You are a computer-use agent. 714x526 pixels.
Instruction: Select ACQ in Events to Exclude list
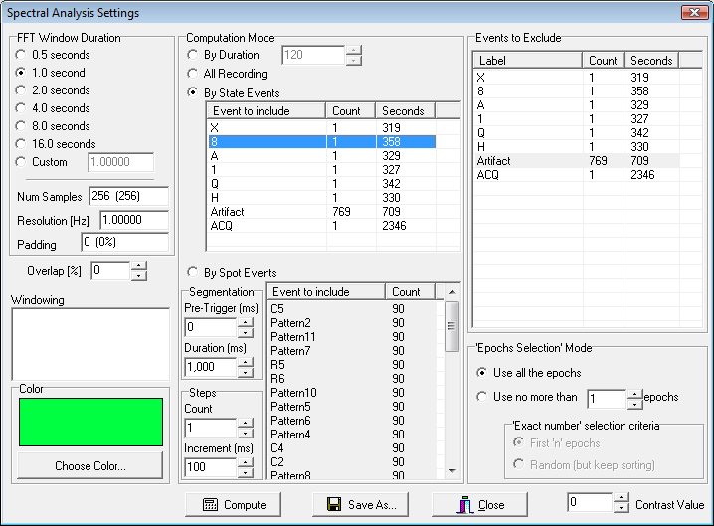(x=577, y=175)
